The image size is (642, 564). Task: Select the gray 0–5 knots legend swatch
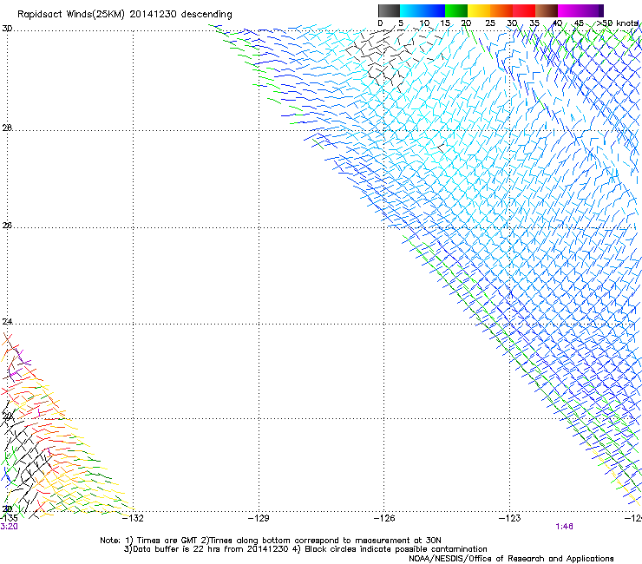[389, 10]
